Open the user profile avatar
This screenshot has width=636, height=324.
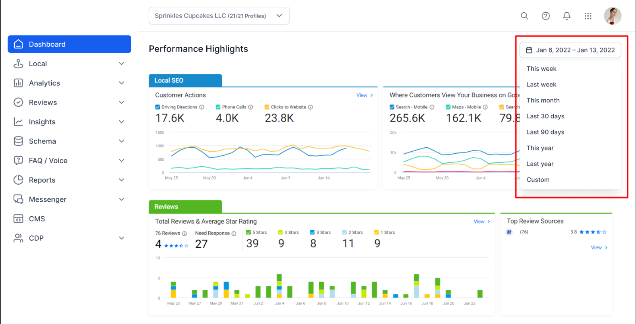tap(613, 16)
